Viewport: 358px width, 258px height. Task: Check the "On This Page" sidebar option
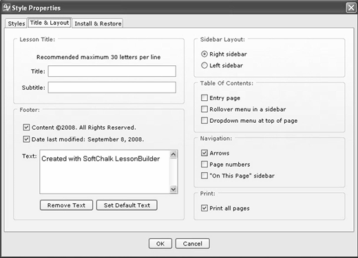204,176
